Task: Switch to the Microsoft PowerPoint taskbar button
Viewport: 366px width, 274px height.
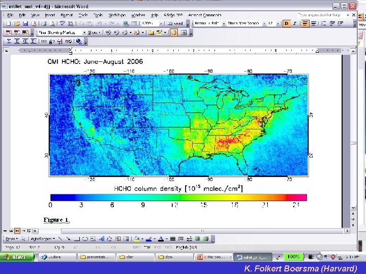Action: 213,257
